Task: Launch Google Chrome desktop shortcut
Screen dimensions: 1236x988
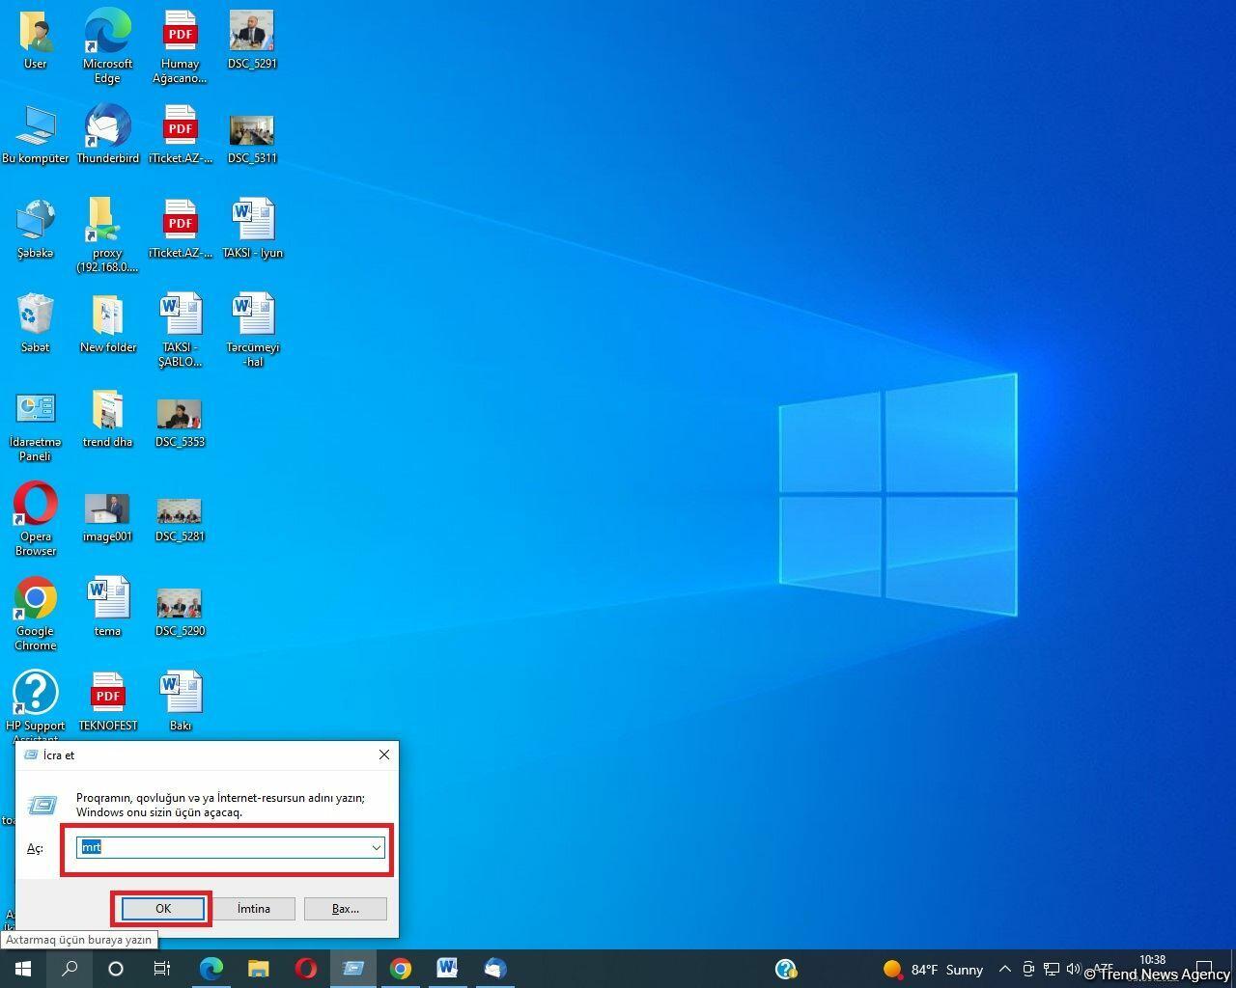Action: tap(36, 614)
